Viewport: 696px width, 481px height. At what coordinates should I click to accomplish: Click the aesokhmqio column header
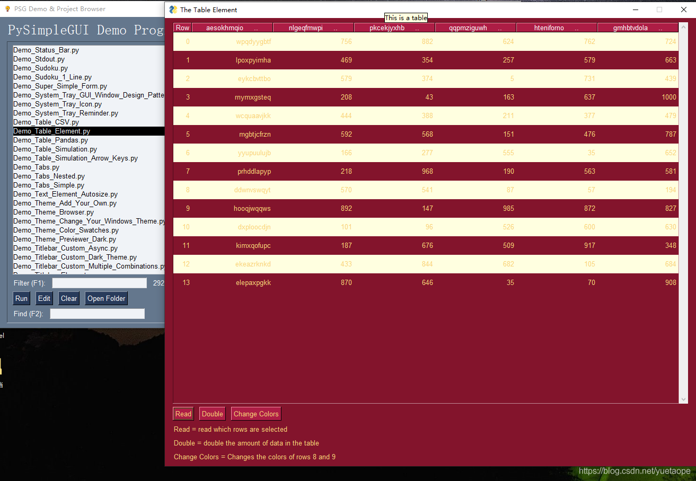click(x=233, y=28)
